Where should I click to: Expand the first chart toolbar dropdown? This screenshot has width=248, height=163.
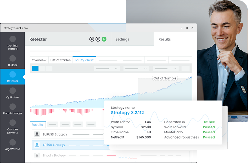[107, 68]
